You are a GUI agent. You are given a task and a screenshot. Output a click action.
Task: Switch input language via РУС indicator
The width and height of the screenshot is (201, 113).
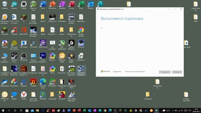[x=190, y=110]
